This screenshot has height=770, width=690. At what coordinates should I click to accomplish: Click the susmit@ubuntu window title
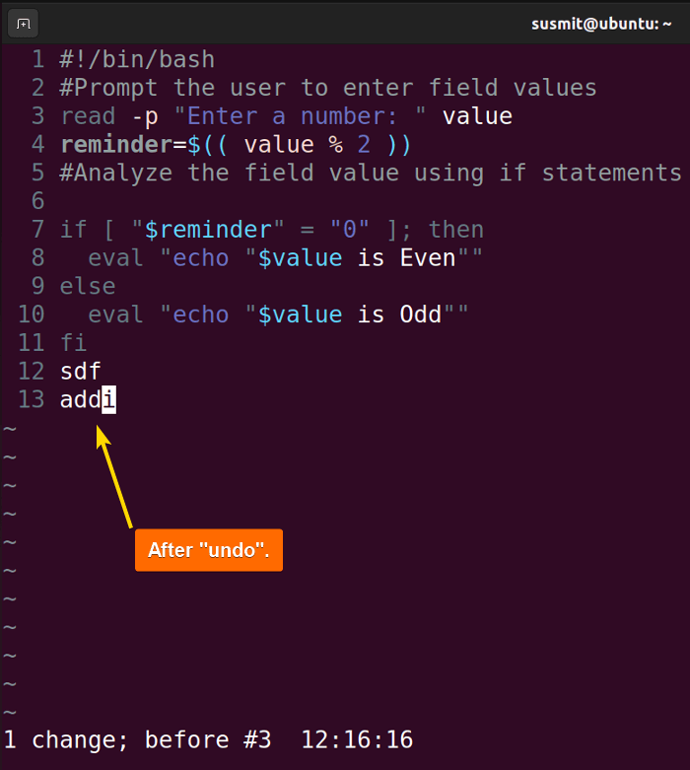pos(601,24)
